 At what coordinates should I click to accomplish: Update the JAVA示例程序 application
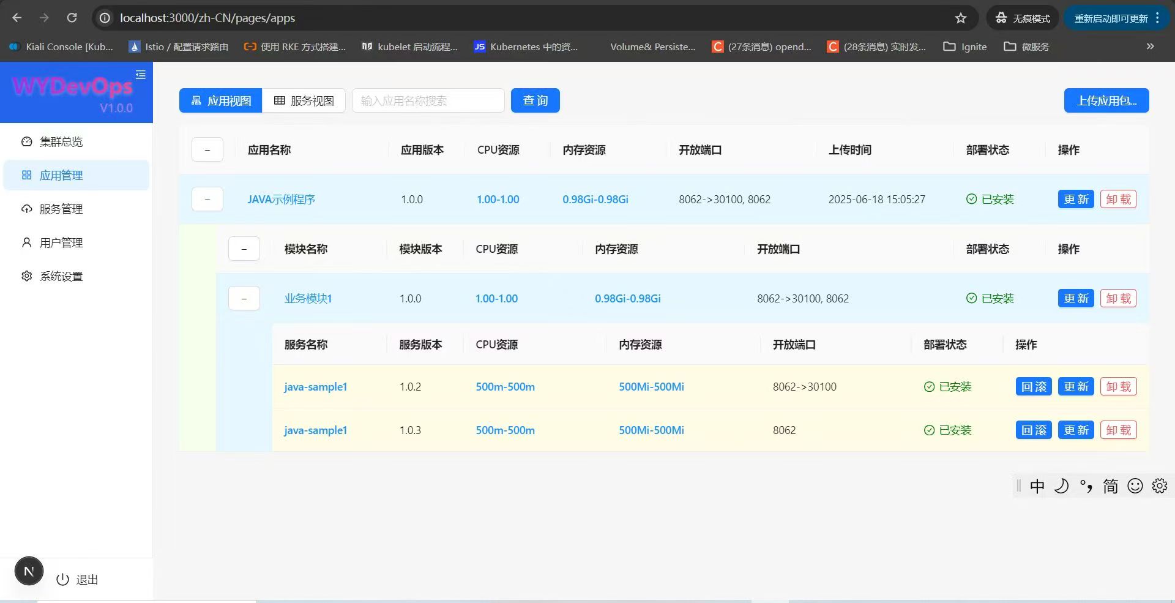(x=1076, y=199)
